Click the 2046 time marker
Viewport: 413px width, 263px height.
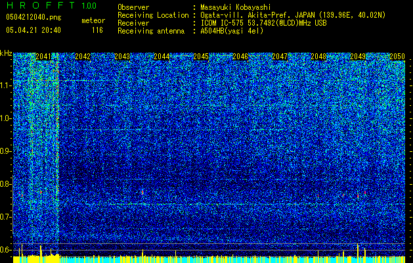point(240,57)
